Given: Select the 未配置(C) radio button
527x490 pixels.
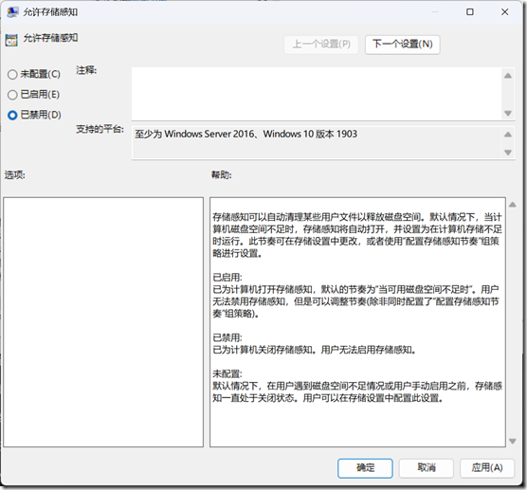Looking at the screenshot, I should (x=12, y=74).
